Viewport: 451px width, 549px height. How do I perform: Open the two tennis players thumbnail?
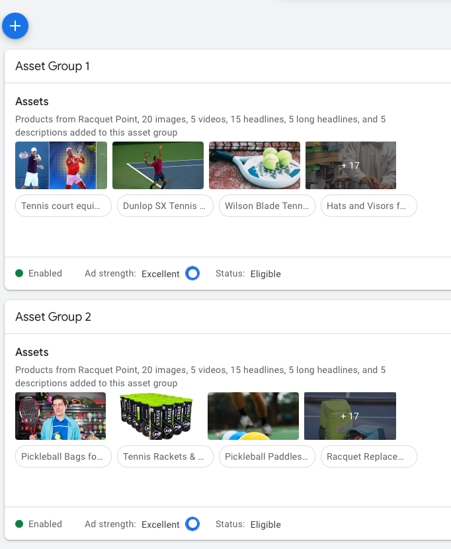[x=61, y=165]
